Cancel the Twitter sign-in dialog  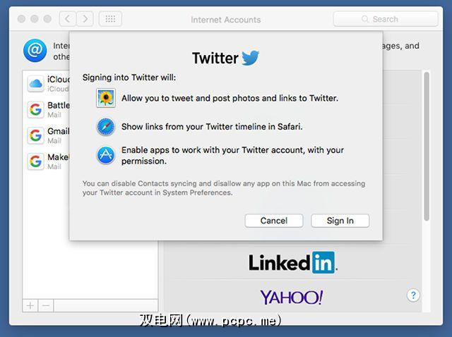pos(274,221)
